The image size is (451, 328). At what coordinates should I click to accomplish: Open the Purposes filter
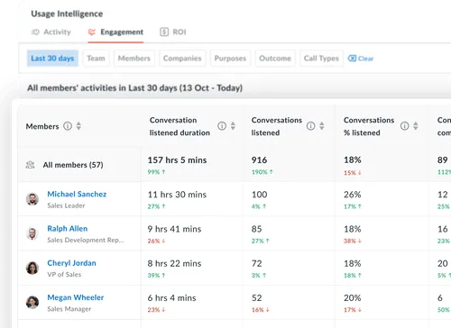(x=230, y=59)
